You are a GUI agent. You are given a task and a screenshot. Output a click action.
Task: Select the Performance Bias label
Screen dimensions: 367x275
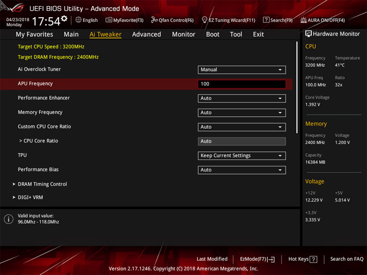(x=38, y=169)
